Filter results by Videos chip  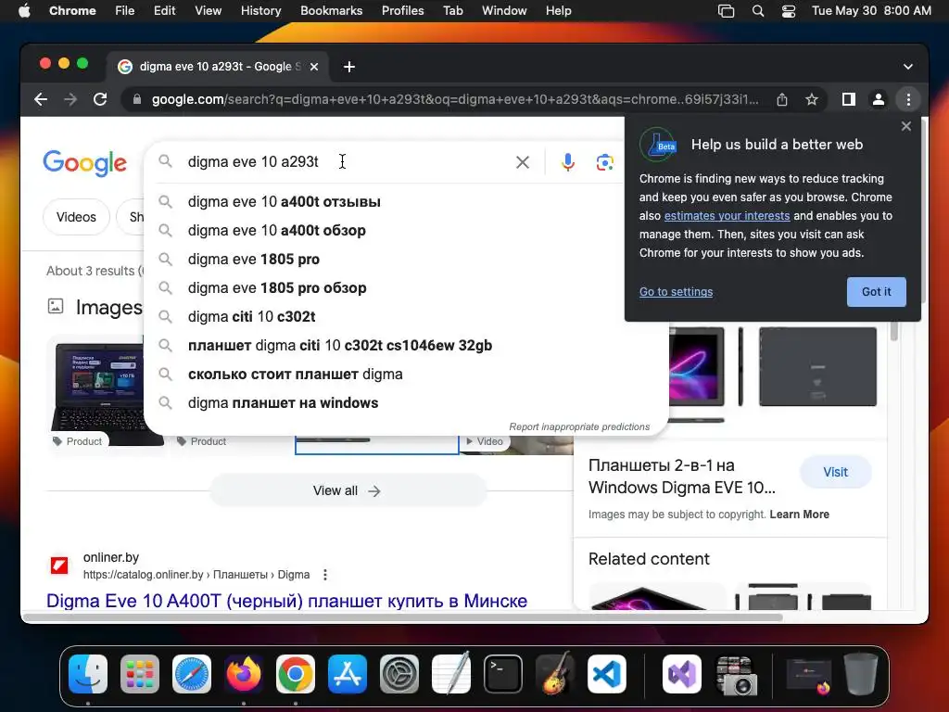76,217
